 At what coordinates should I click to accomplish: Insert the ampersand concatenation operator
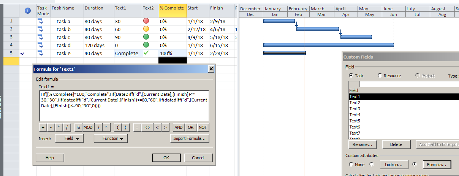coord(79,127)
